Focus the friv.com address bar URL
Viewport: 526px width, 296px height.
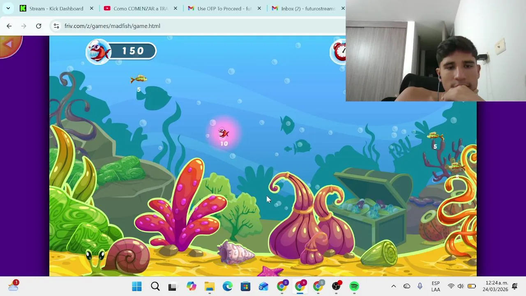(112, 26)
